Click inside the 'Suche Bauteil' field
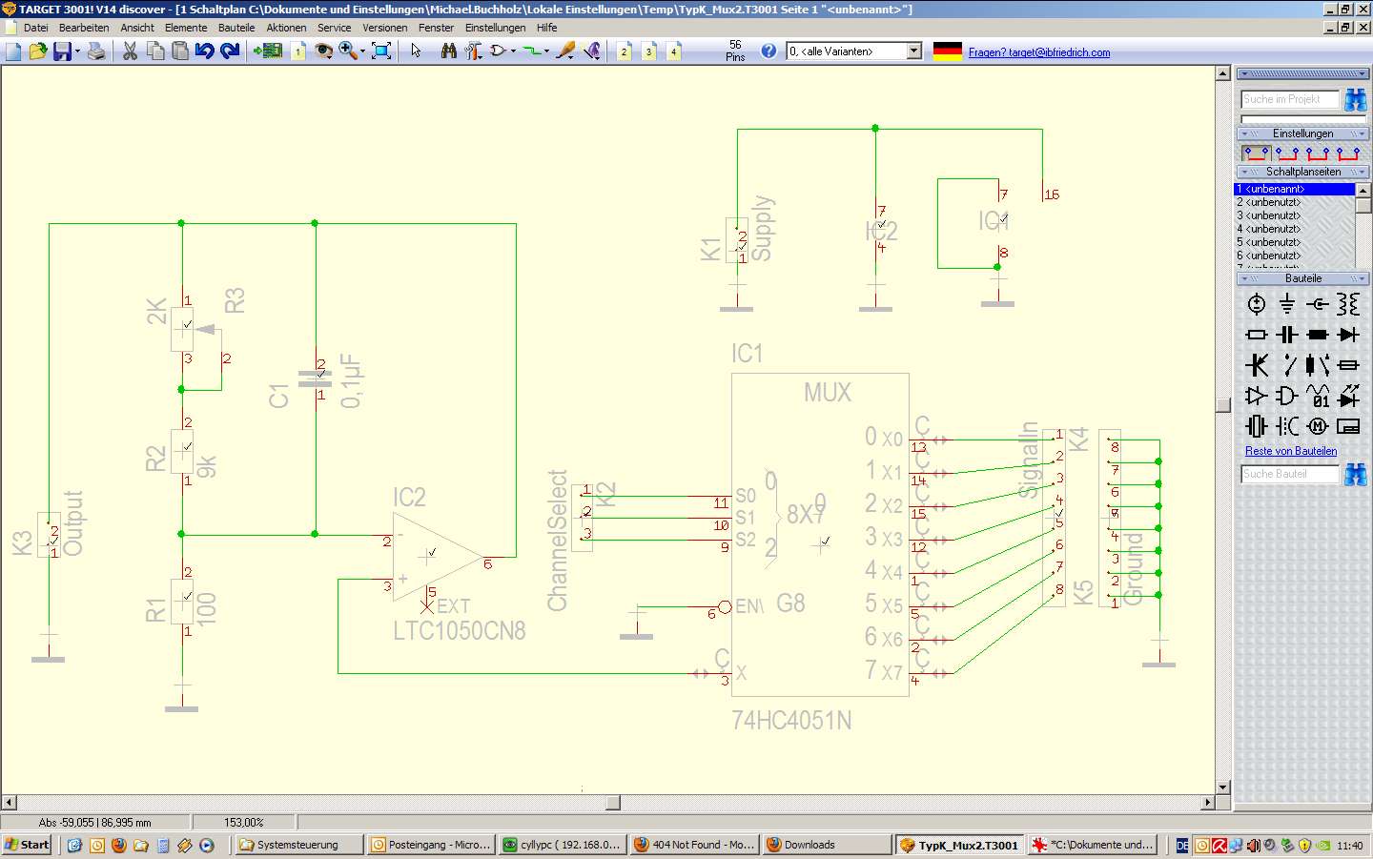The height and width of the screenshot is (859, 1373). click(x=1290, y=474)
